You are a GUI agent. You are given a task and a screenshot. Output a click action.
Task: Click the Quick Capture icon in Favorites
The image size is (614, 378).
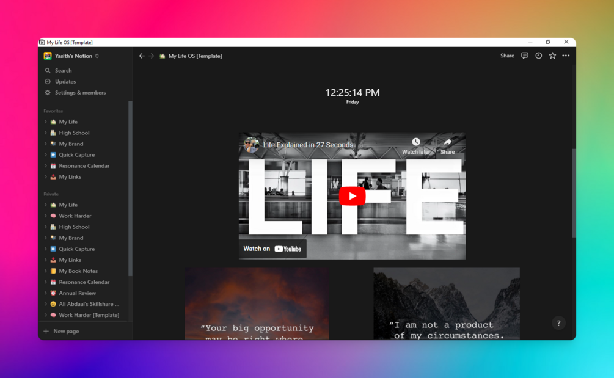coord(53,154)
